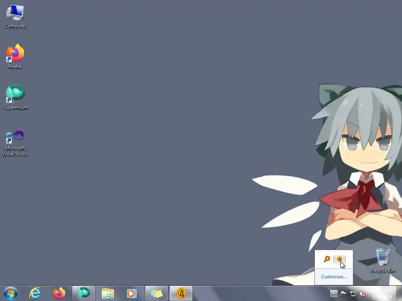
Task: Open the taskbar clock and date
Action: tap(382, 294)
